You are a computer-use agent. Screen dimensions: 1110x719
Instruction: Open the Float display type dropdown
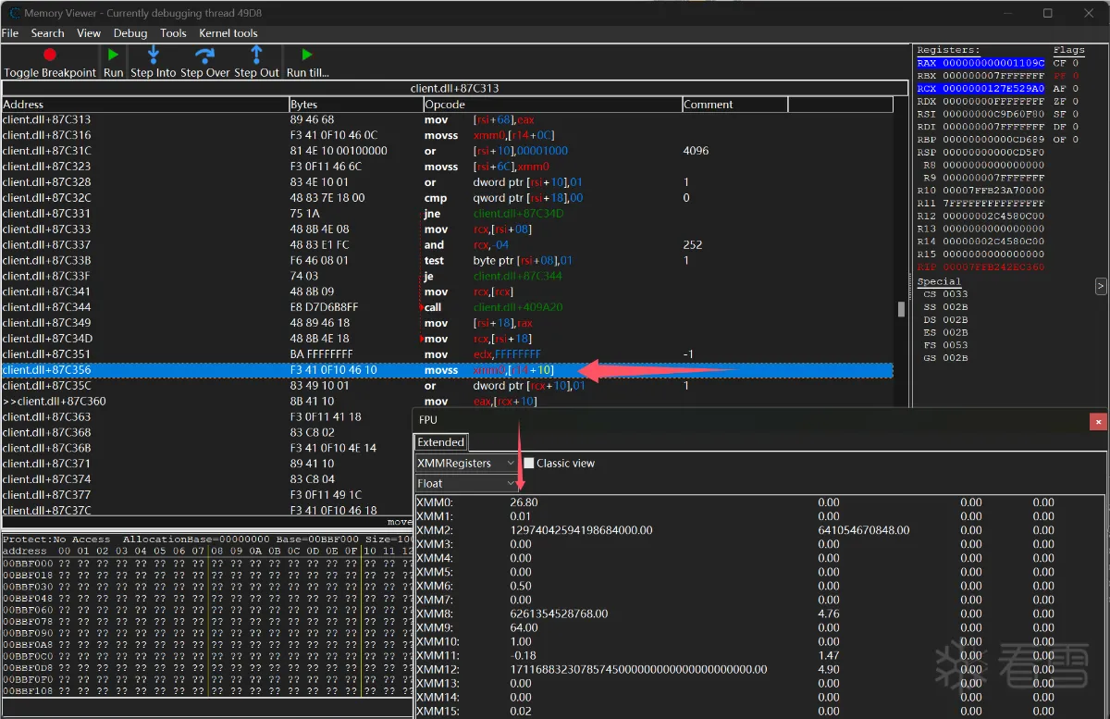[x=466, y=483]
